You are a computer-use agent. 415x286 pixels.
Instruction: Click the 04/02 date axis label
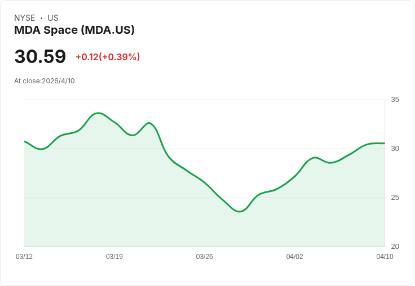coord(295,257)
